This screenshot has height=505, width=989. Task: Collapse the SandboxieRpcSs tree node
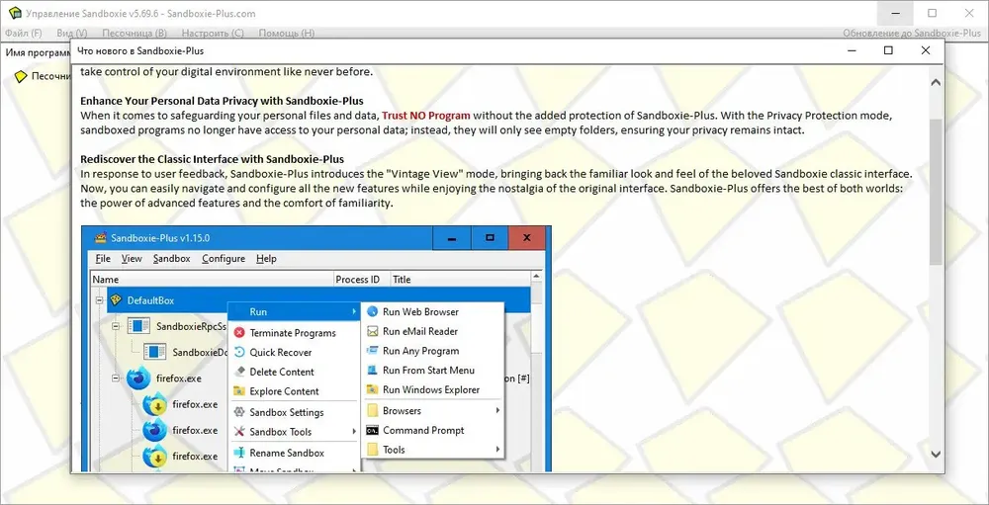(x=116, y=326)
